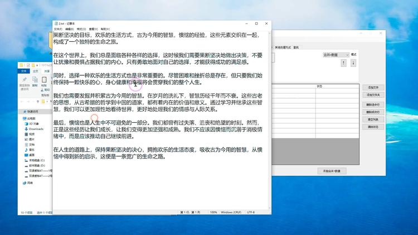Switch to the 查找 tab in merge tool

pos(296,47)
